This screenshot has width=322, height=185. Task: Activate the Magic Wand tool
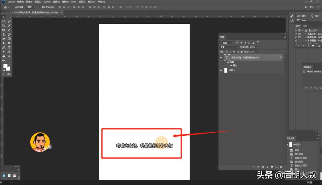pos(9,21)
